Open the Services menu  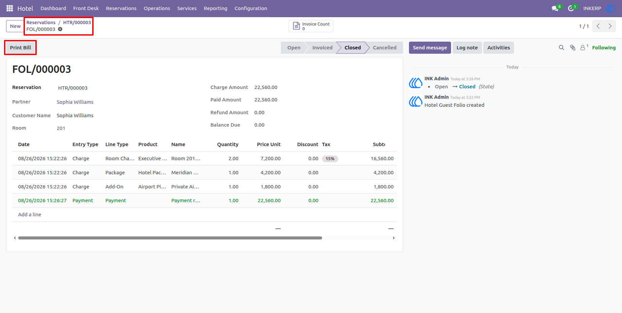click(x=187, y=8)
